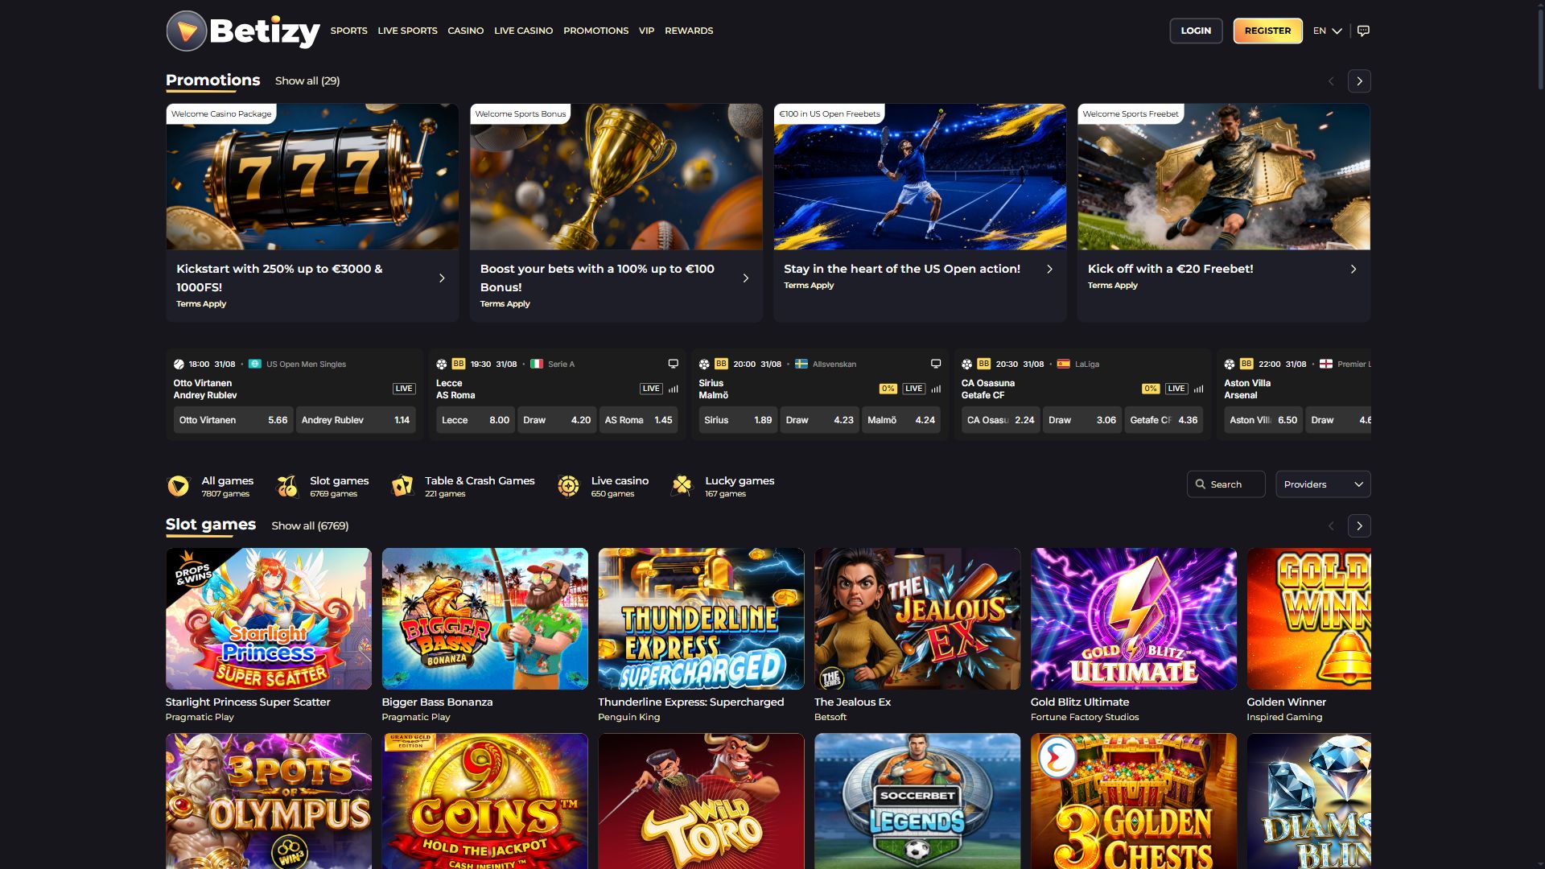Viewport: 1545px width, 869px height.
Task: Select Draw 3.06 for CA Osasuna match
Action: 1082,420
